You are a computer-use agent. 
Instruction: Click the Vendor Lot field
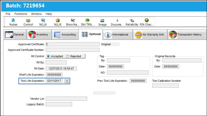point(66,99)
